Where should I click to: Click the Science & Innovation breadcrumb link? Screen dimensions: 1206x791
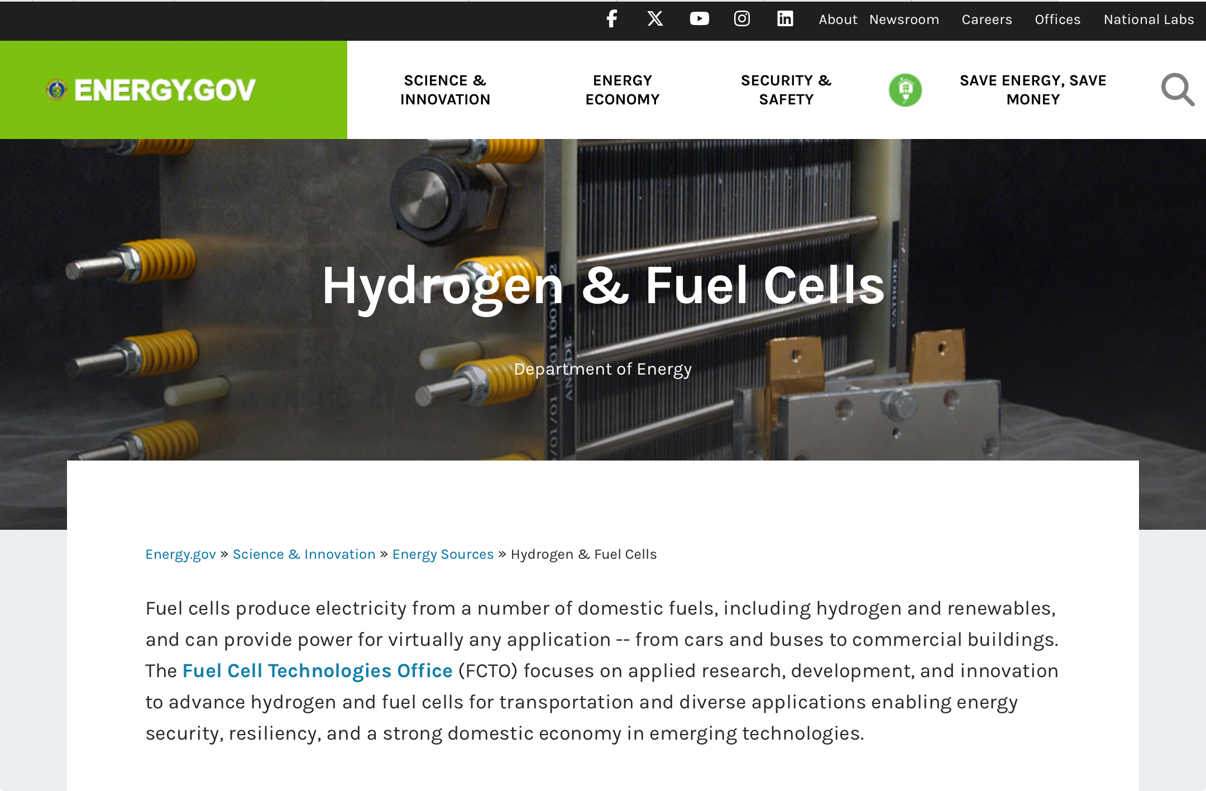pyautogui.click(x=304, y=554)
